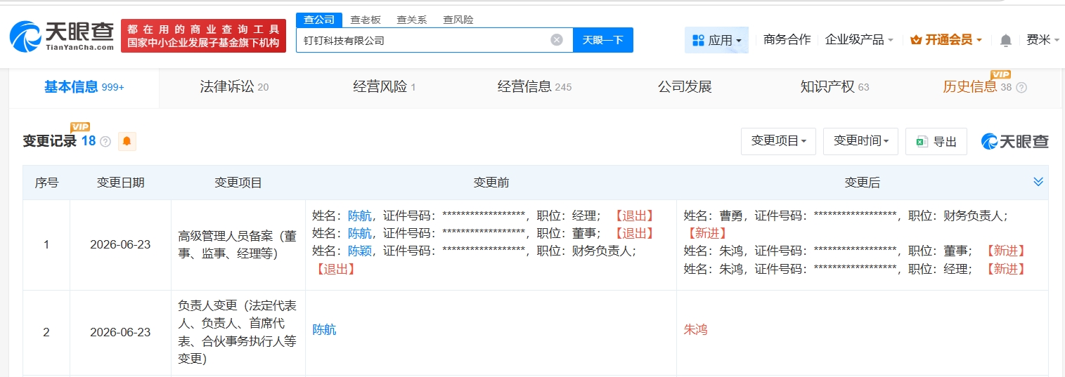1065x377 pixels.
Task: Select the 基本信息 tab
Action: coord(84,87)
